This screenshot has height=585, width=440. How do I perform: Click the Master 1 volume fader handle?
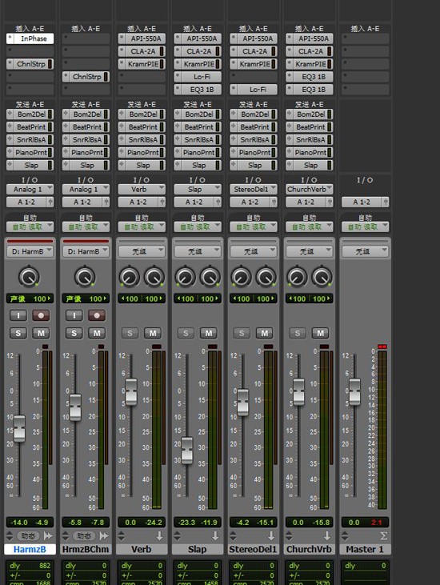pyautogui.click(x=354, y=392)
